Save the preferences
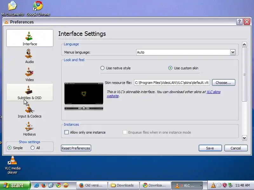The image size is (254, 190). 210,148
